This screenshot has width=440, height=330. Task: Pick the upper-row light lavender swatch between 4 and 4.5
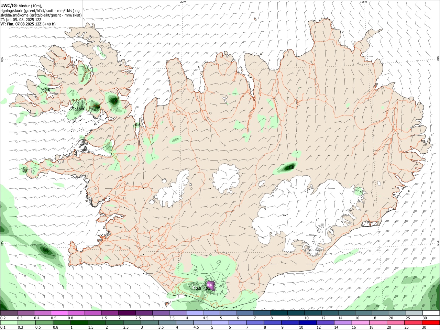pyautogui.click(x=194, y=313)
